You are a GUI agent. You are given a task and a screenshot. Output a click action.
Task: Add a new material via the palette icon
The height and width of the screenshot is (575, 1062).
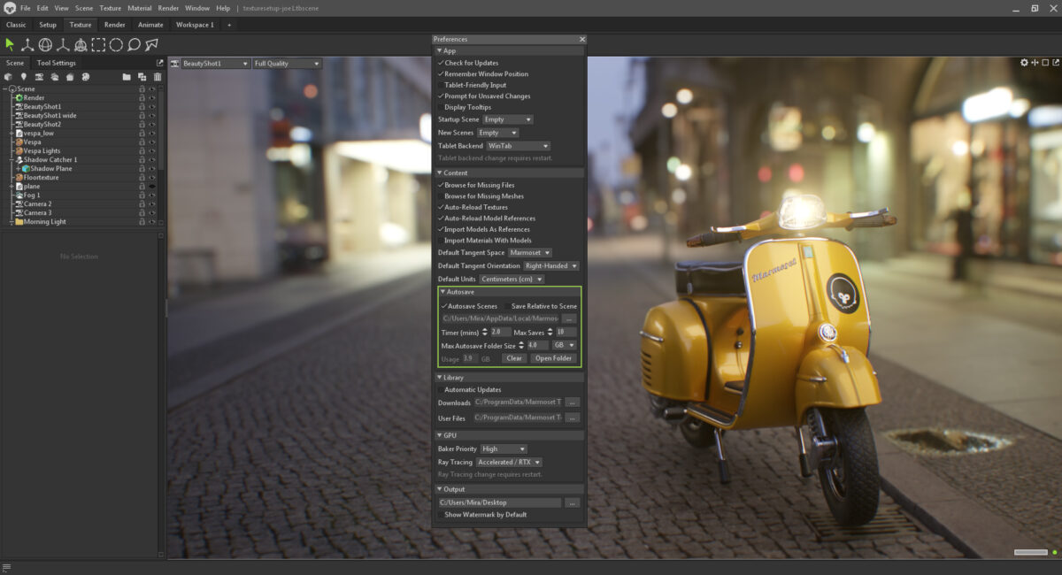[x=85, y=77]
